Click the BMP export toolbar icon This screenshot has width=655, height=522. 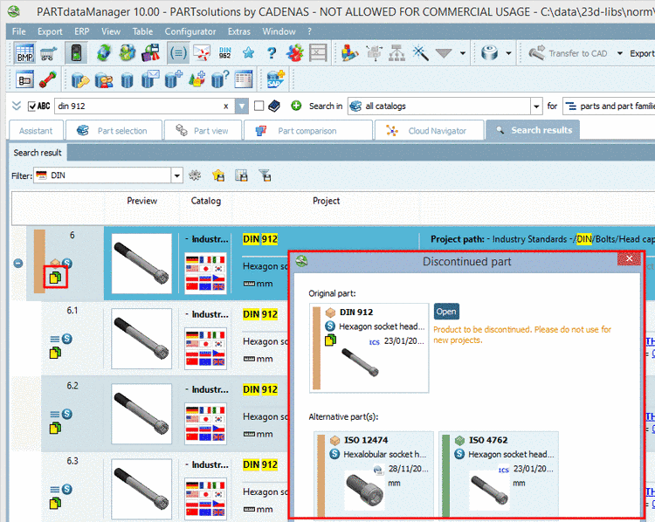[x=24, y=53]
